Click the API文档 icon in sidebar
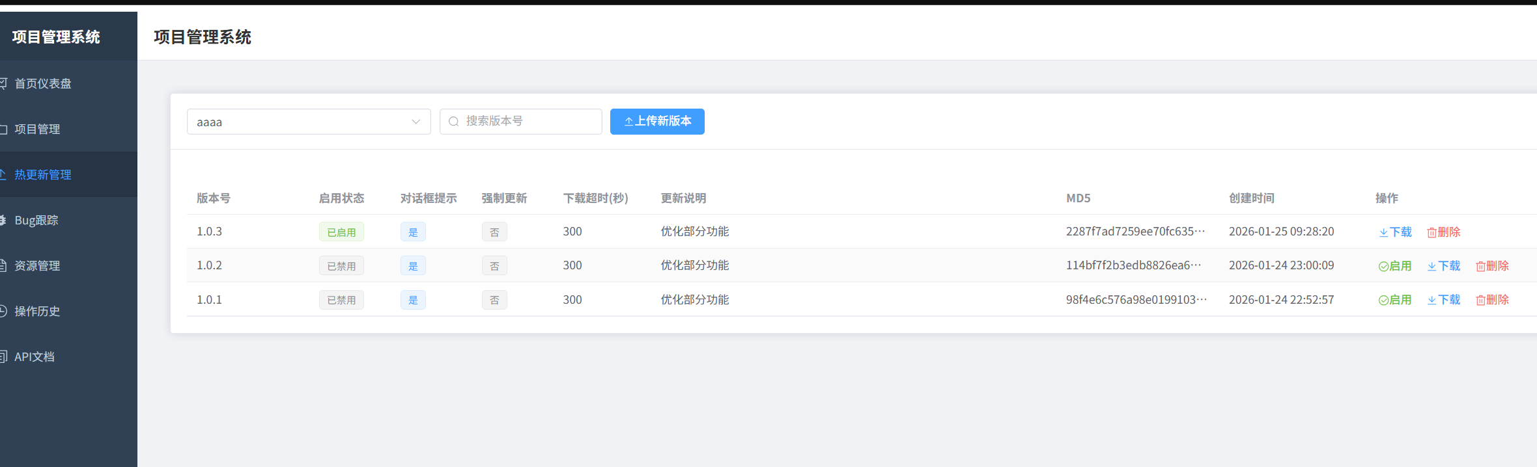Image resolution: width=1537 pixels, height=467 pixels. (x=3, y=356)
